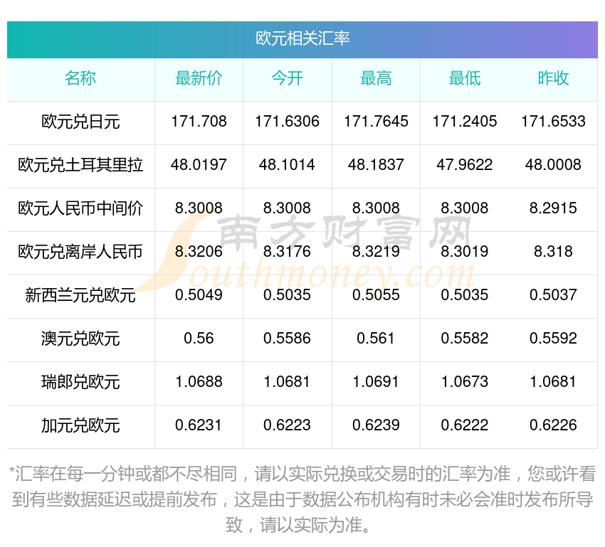Click the 欧元相关汇率 table title
Screen dimensions: 605x547
(x=302, y=38)
